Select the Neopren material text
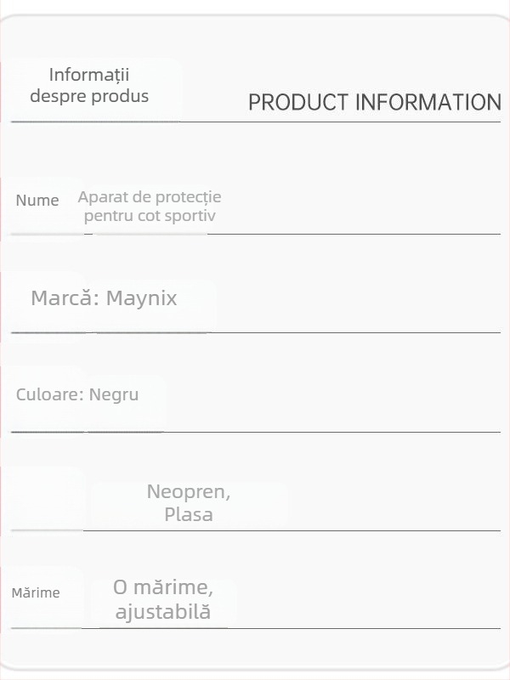Image resolution: width=510 pixels, height=680 pixels. (x=189, y=492)
